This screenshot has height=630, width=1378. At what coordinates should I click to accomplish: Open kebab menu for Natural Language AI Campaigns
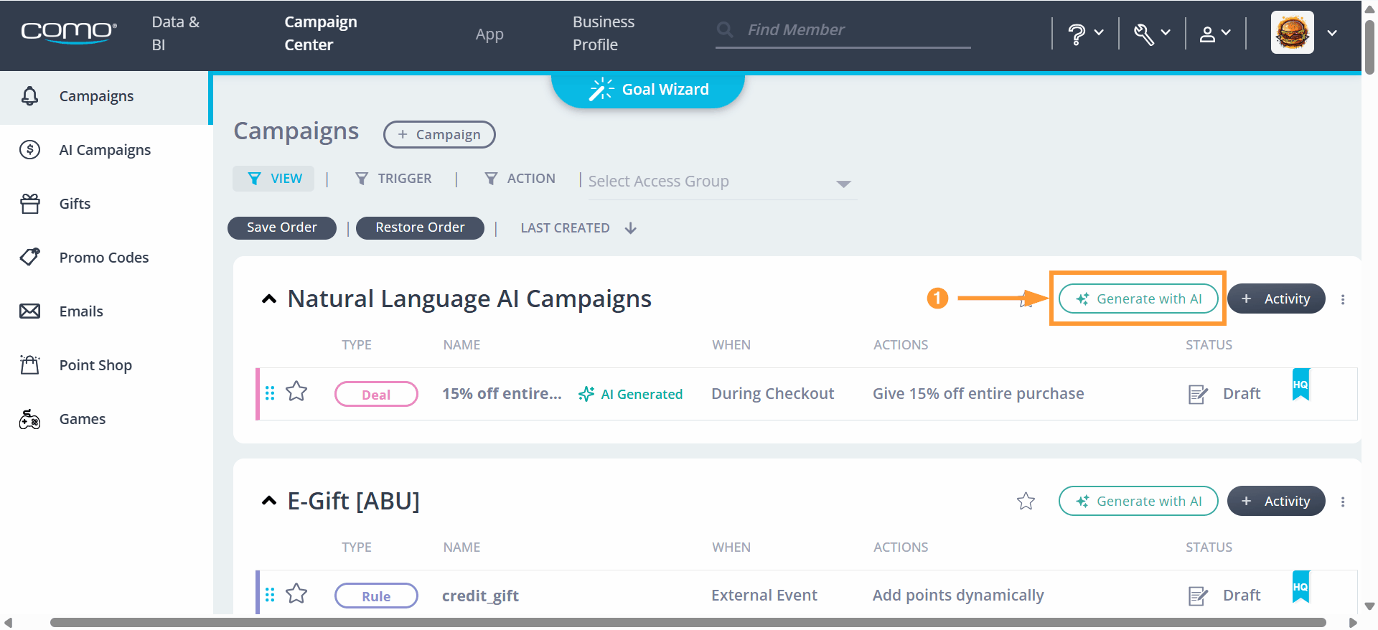(x=1343, y=299)
